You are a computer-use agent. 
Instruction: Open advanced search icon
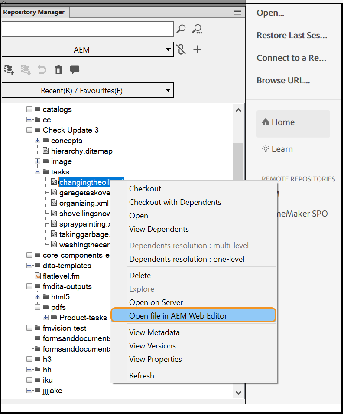[197, 29]
